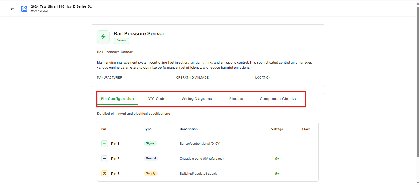Click the active Pin Configuration tab
Image resolution: width=420 pixels, height=185 pixels.
tap(117, 98)
